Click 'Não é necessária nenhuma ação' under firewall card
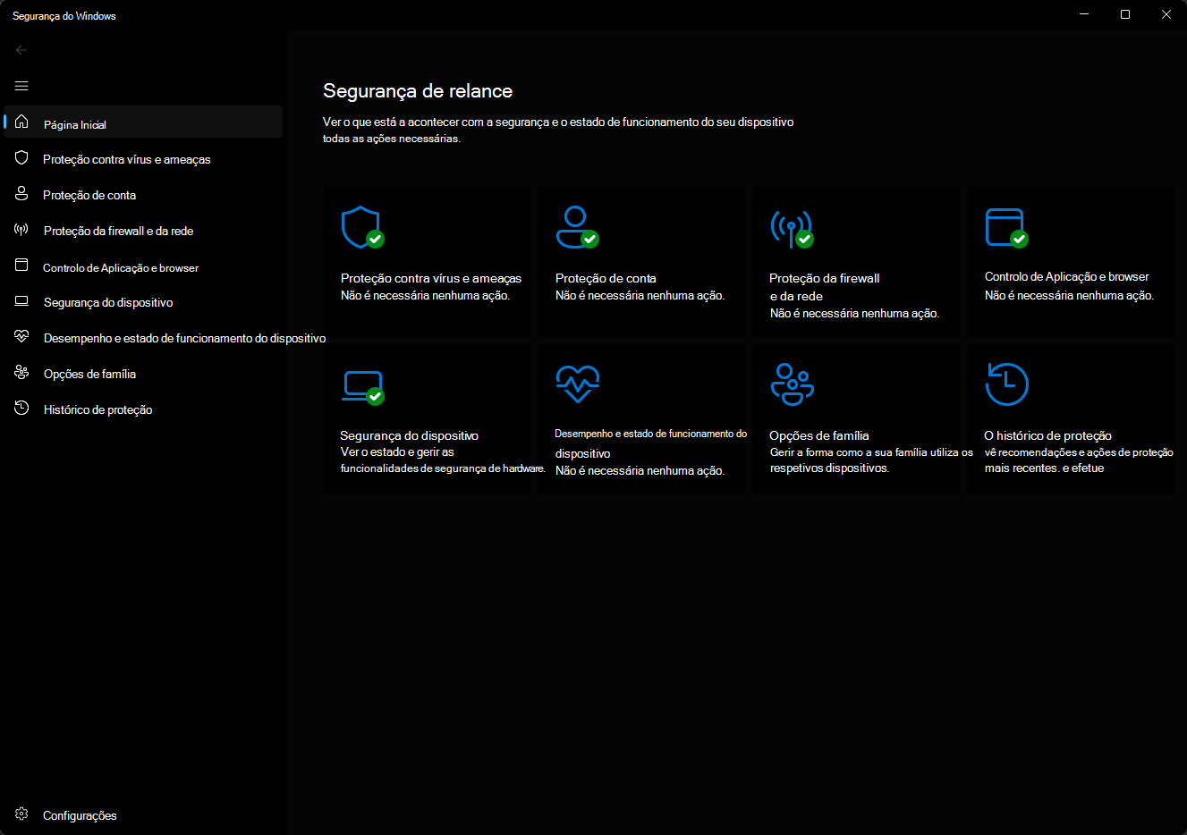The height and width of the screenshot is (835, 1187). tap(854, 313)
